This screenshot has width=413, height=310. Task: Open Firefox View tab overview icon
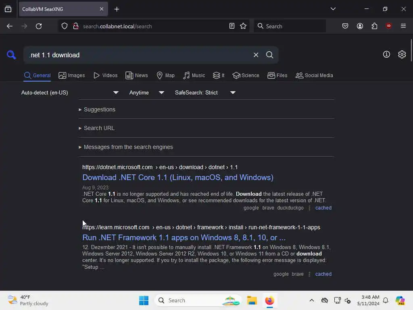[8, 9]
